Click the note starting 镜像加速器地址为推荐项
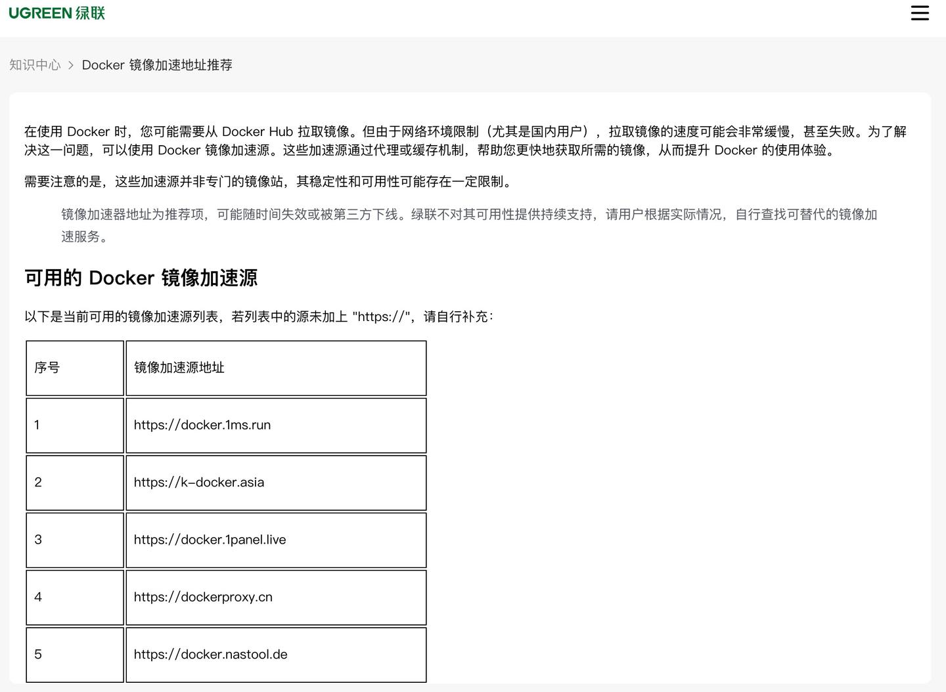The height and width of the screenshot is (692, 946). click(x=470, y=225)
